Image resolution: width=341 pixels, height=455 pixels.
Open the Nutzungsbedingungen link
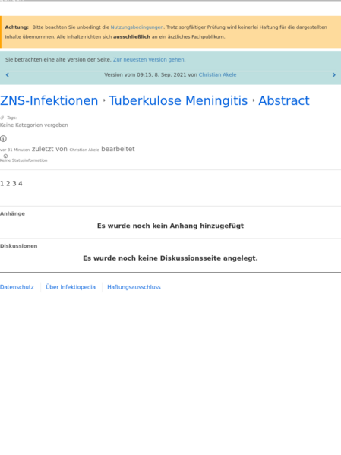[x=137, y=27]
